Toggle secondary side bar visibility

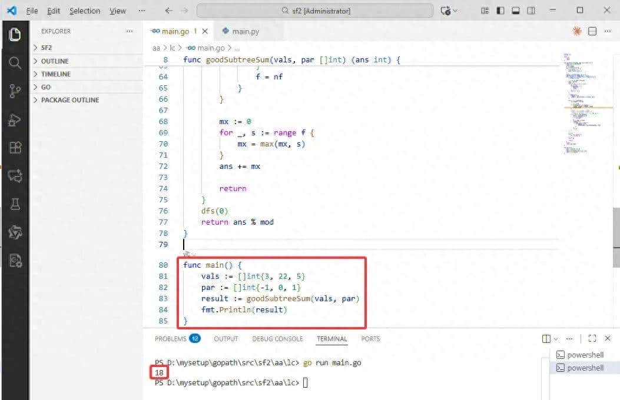point(531,11)
